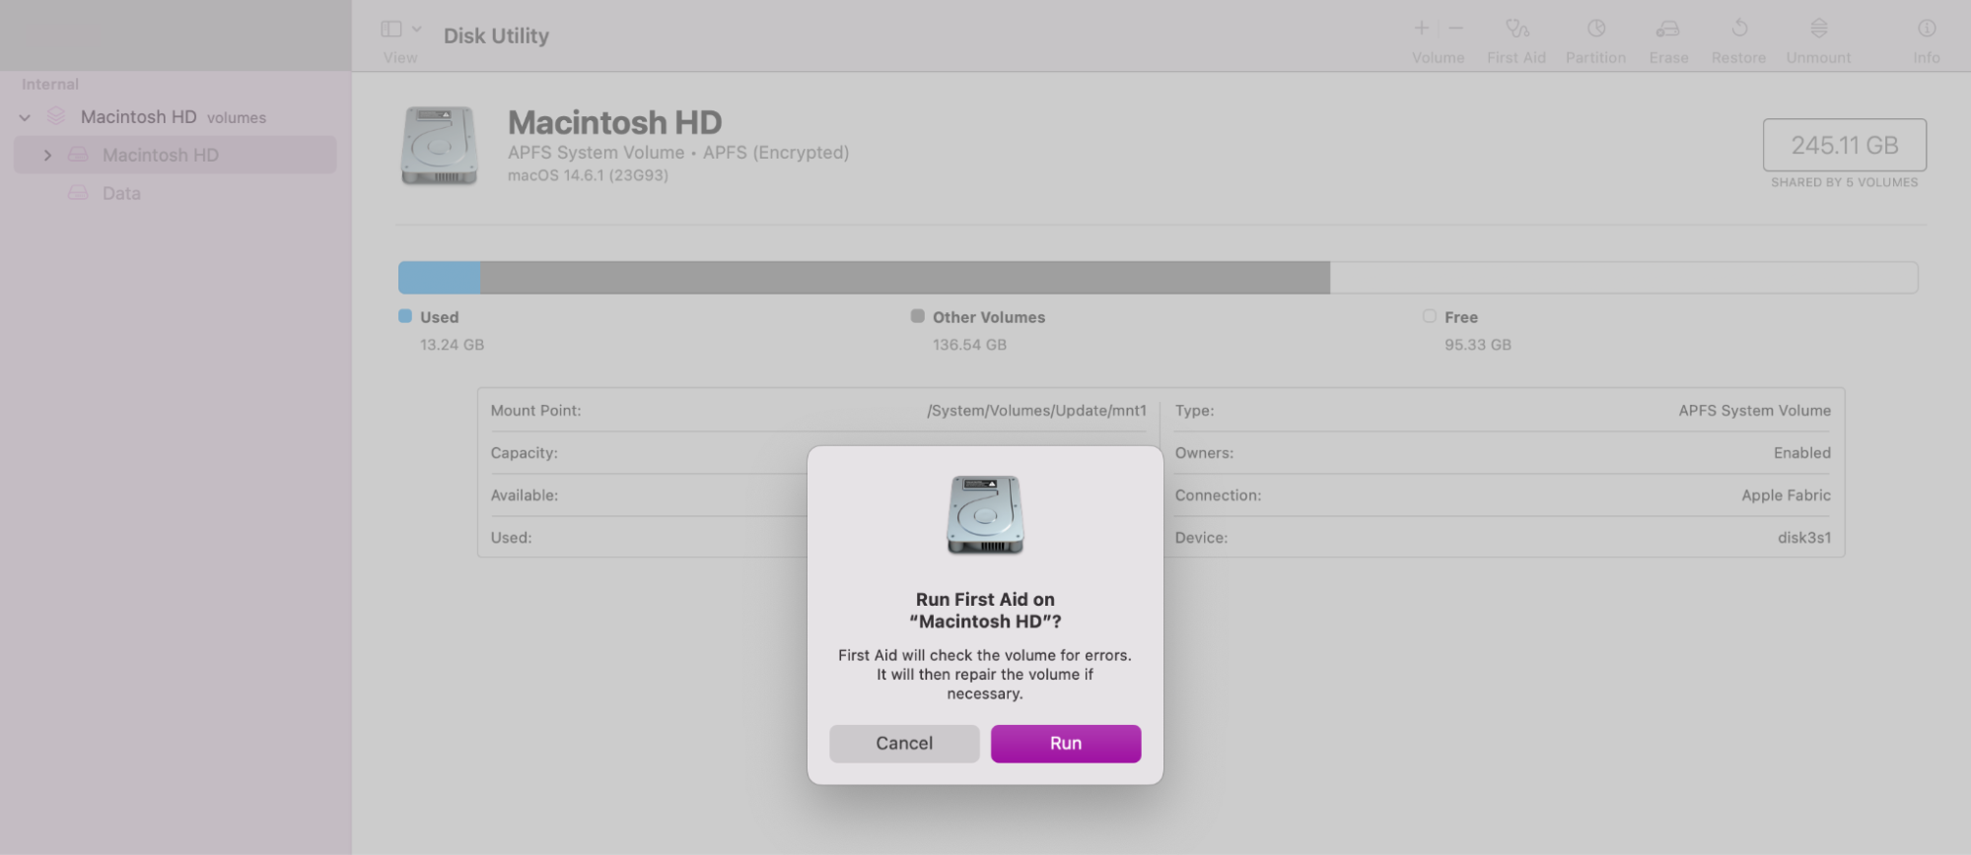Click the Device: label
This screenshot has width=1971, height=855.
[x=1201, y=538]
